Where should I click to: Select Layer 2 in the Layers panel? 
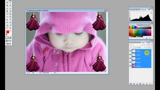141,58
